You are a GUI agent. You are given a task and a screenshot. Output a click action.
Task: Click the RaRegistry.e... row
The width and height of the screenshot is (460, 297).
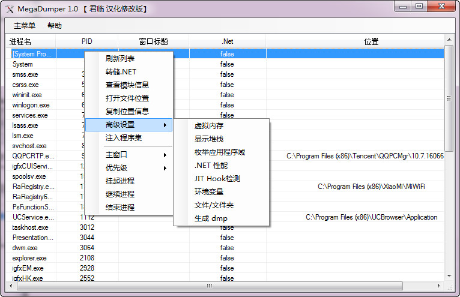(x=34, y=187)
